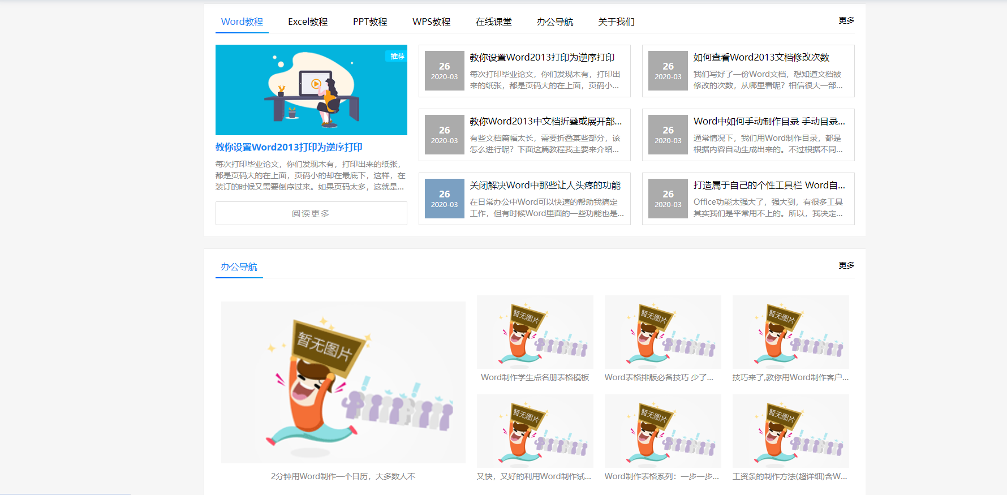
Task: Open thumbnail above 又快，又好的利用Word制作试
Action: coord(535,431)
